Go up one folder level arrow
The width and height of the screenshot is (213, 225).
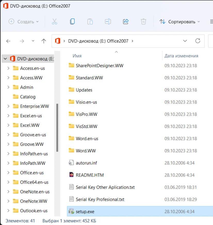tap(44, 41)
